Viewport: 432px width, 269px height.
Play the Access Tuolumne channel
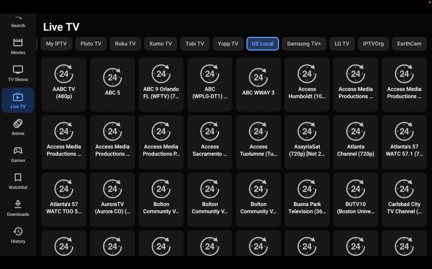click(258, 142)
